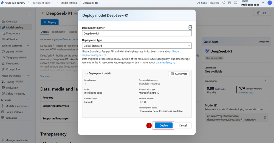Click the Playgrounds chat icon
This screenshot has height=143, width=274.
coord(3,33)
